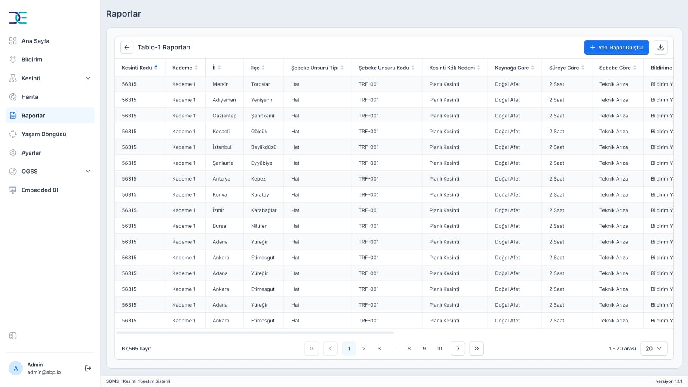Sort by Kesinti Kök Nedeni column
Image resolution: width=688 pixels, height=387 pixels.
pyautogui.click(x=455, y=68)
